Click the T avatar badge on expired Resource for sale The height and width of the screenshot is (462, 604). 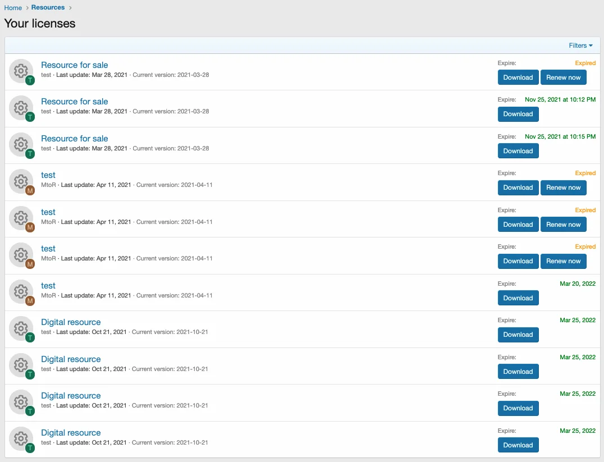[x=30, y=80]
